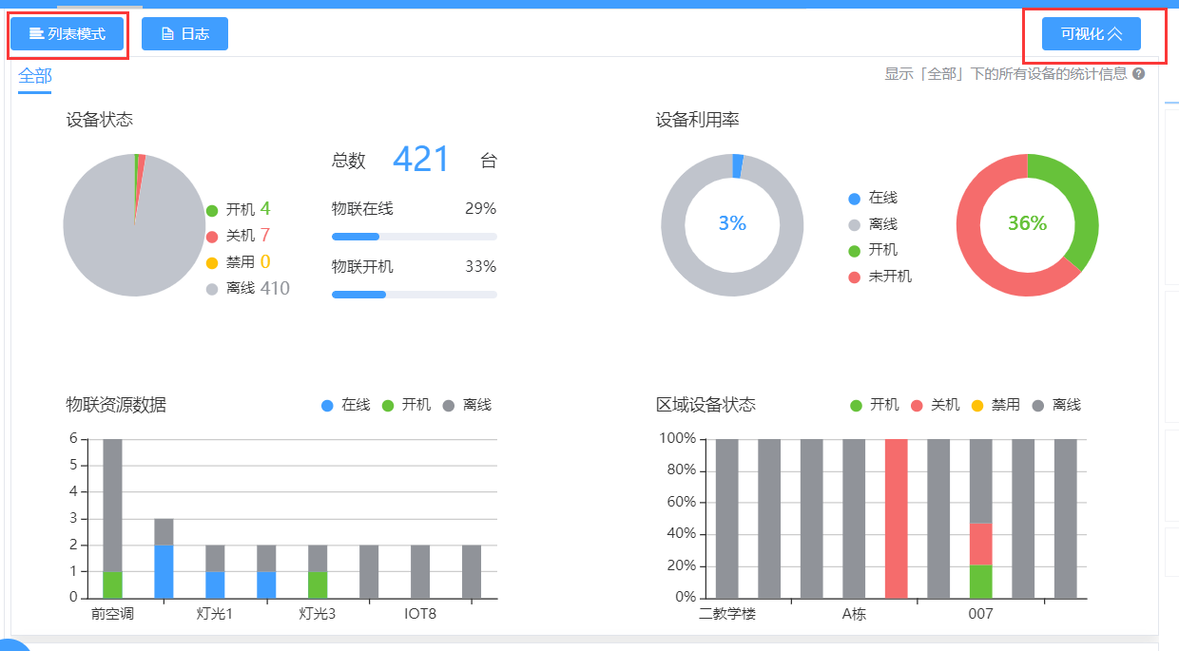Click the red 未开机 legend dot
The width and height of the screenshot is (1179, 651).
pyautogui.click(x=854, y=277)
